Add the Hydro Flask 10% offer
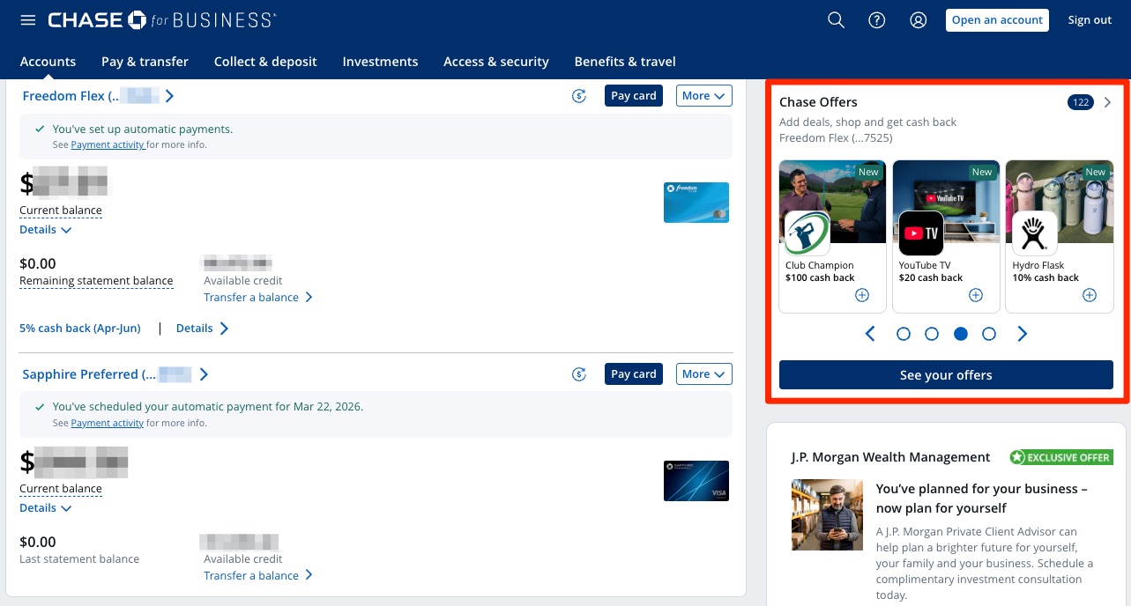 coord(1090,295)
